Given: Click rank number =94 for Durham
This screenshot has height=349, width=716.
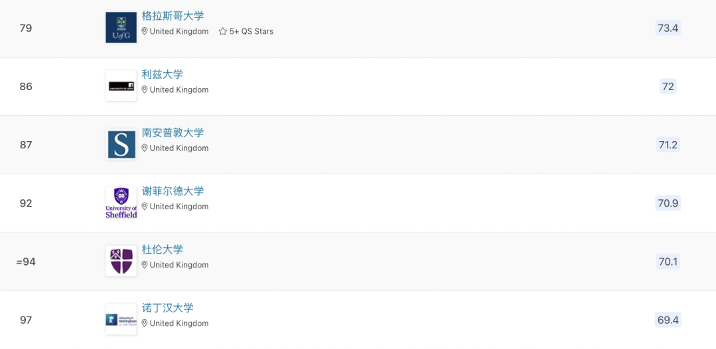Looking at the screenshot, I should coord(26,262).
